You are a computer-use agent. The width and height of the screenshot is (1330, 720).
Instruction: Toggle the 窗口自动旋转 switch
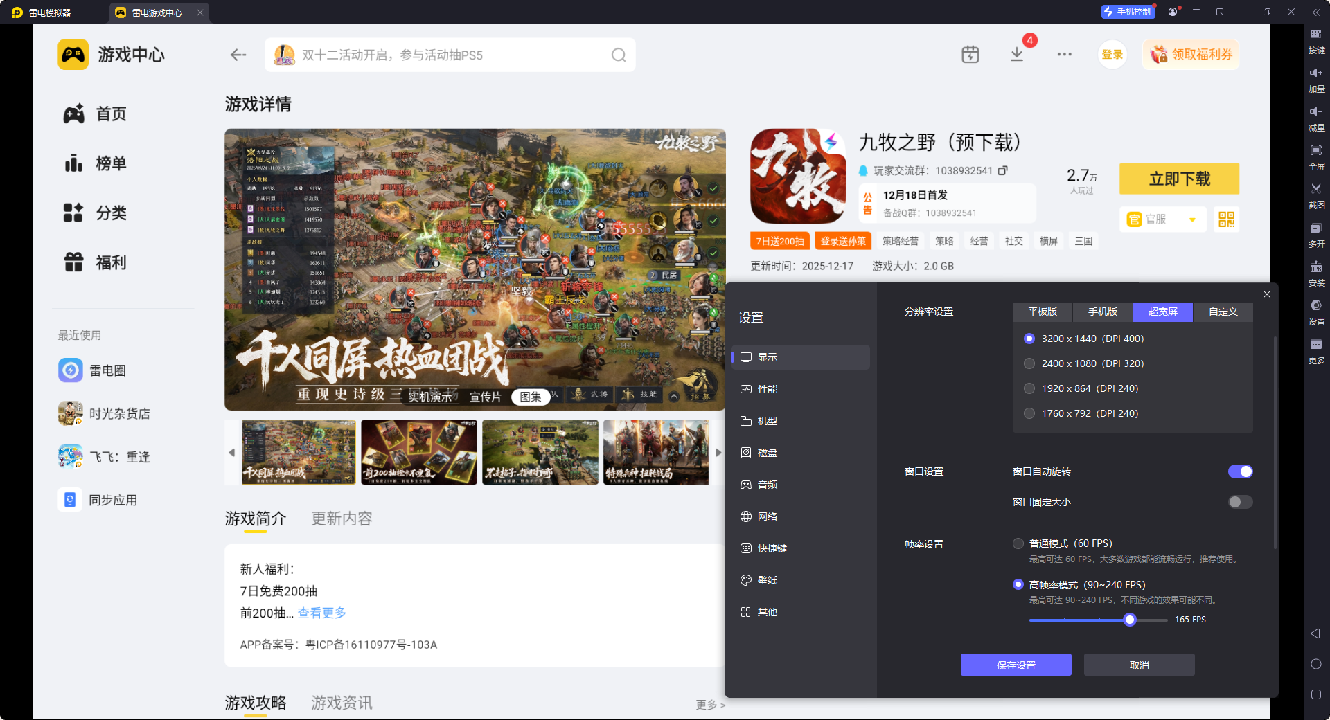1239,471
